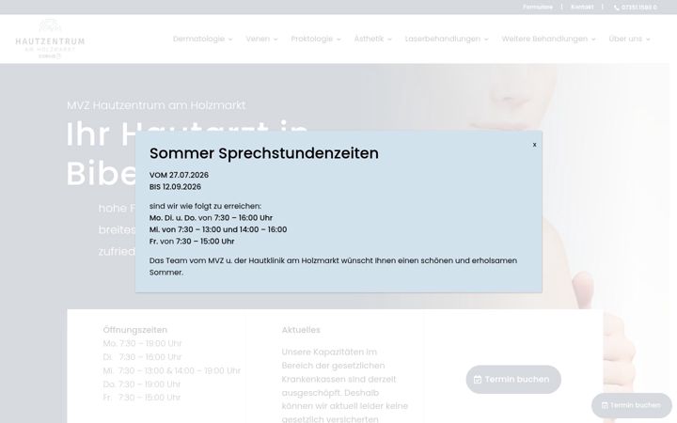The width and height of the screenshot is (677, 423).
Task: Go to the Kontakt page link
Action: pos(582,7)
